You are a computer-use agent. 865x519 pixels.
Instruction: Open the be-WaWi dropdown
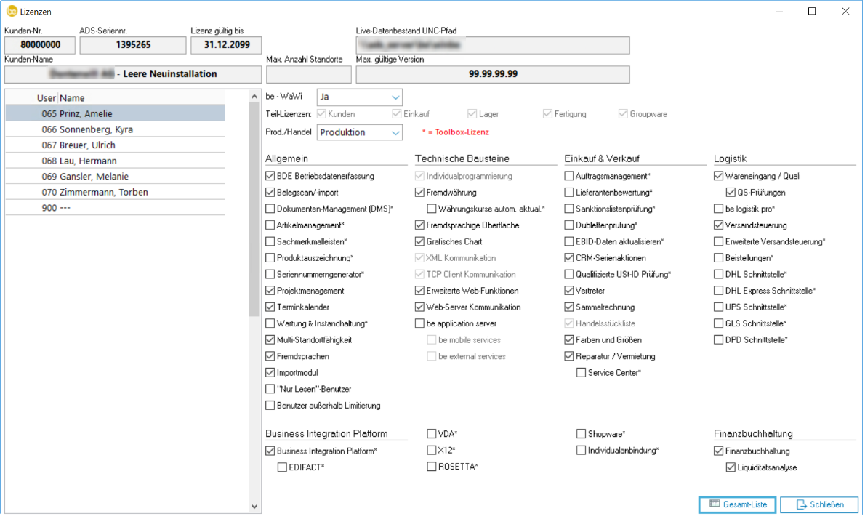(x=395, y=97)
